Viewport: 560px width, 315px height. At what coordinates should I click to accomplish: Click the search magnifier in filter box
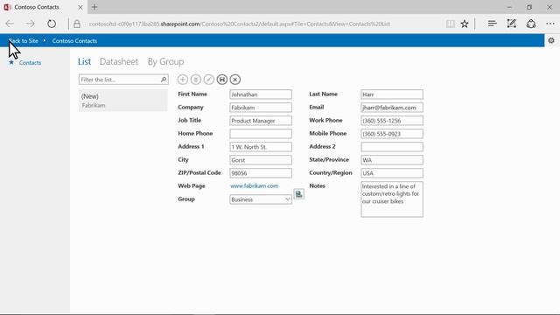pyautogui.click(x=164, y=80)
